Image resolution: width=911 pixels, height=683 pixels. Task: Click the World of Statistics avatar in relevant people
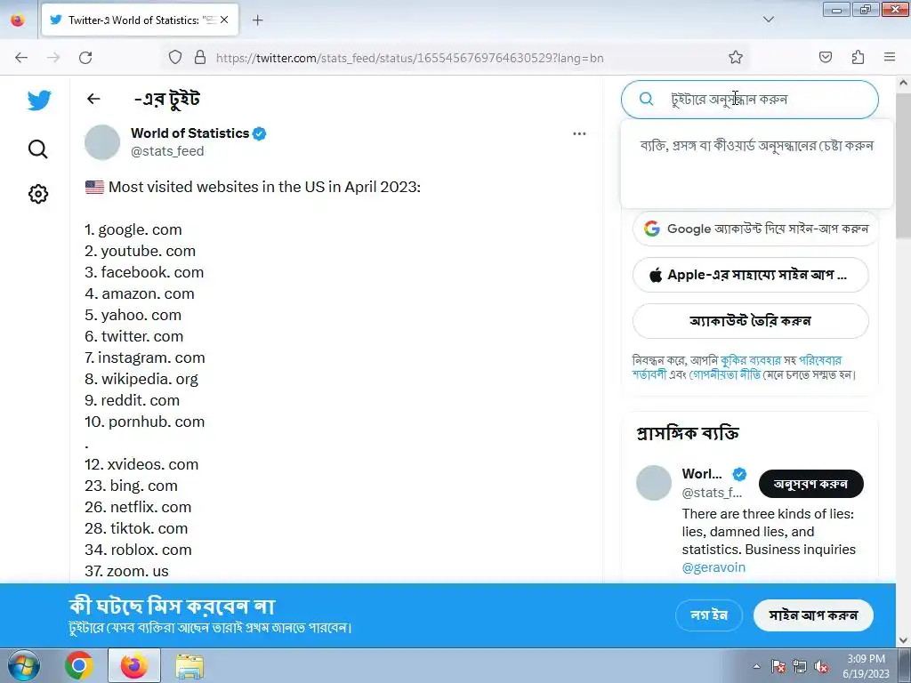[x=654, y=483]
